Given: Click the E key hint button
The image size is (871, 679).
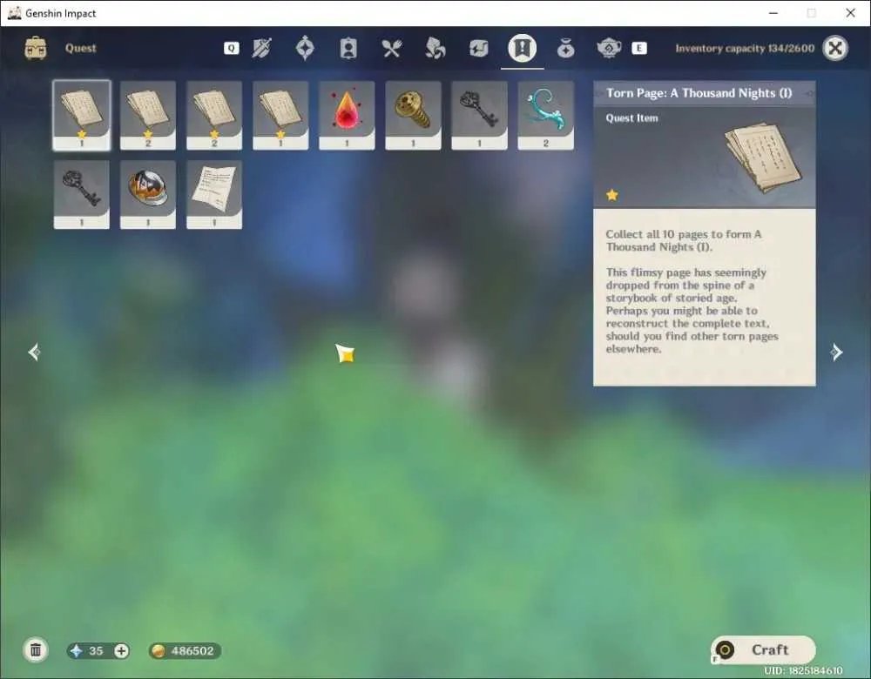Looking at the screenshot, I should [638, 48].
